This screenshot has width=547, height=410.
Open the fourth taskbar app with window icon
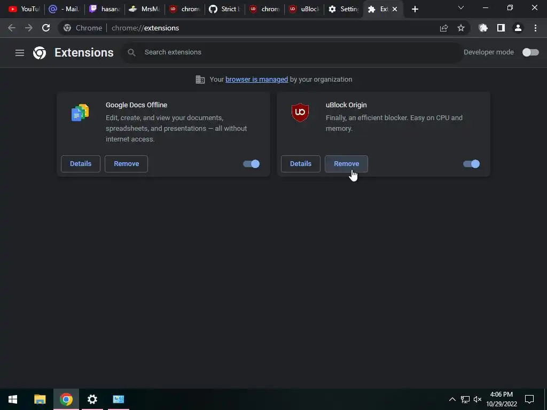point(119,399)
